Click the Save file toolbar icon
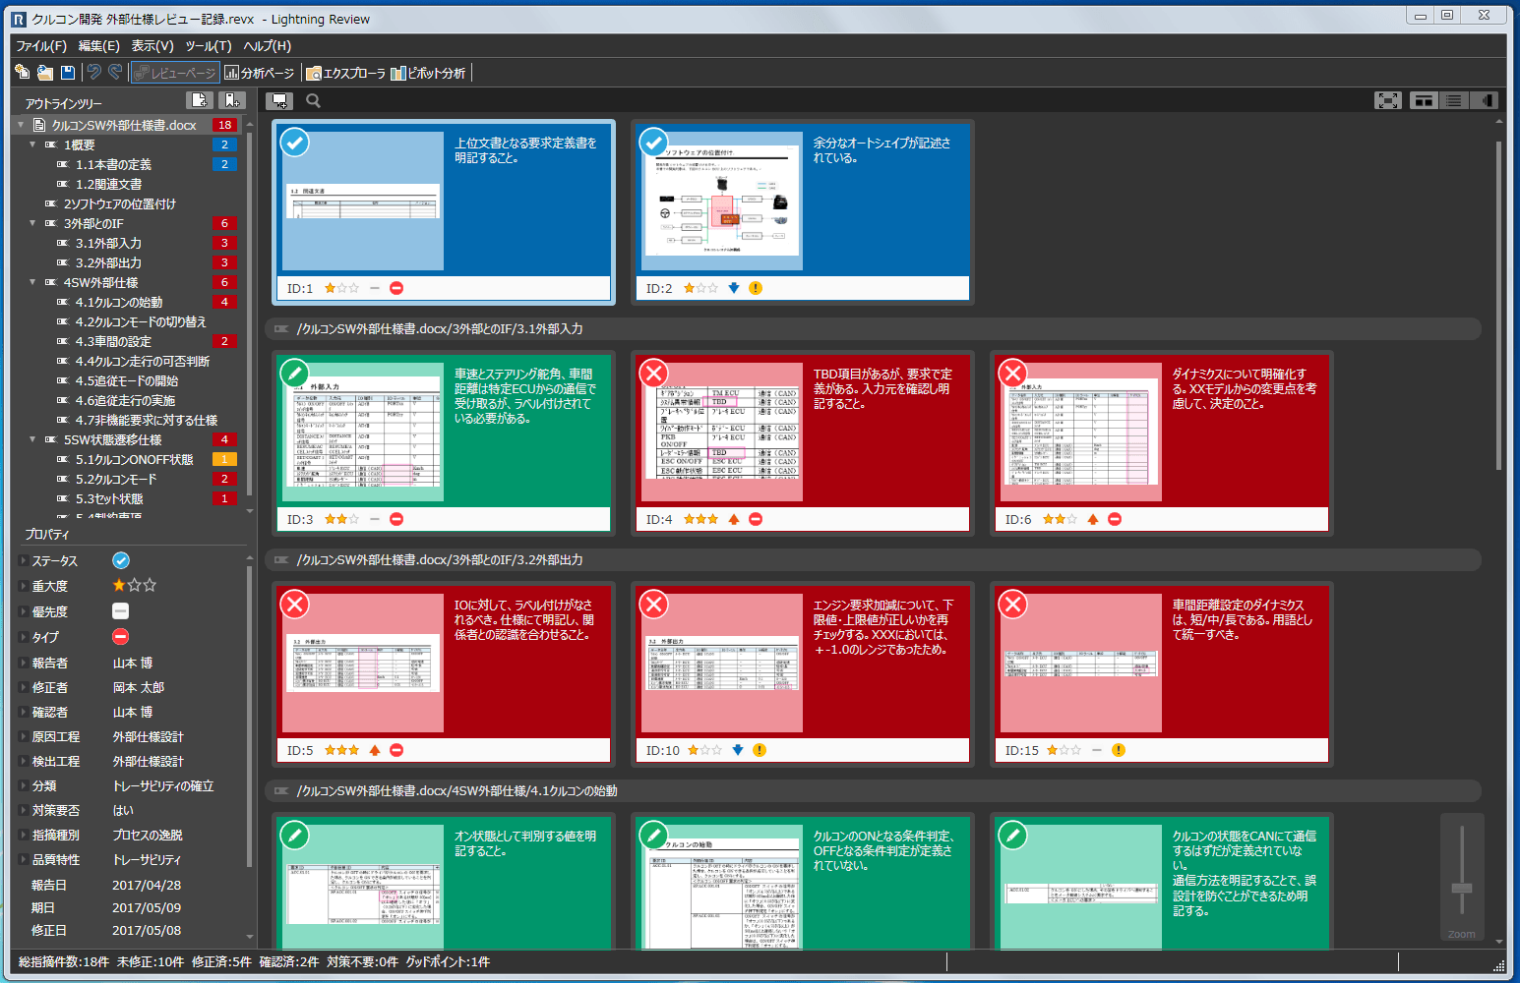1520x983 pixels. click(68, 72)
